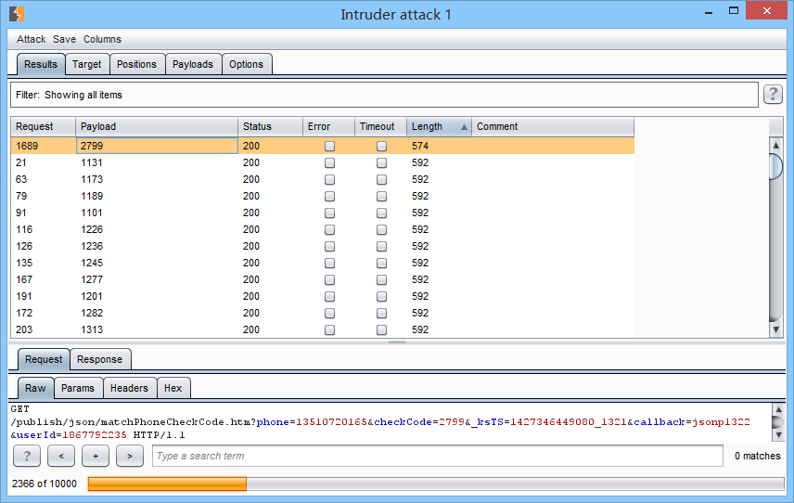The width and height of the screenshot is (794, 503).
Task: Select the row with request 63
Action: click(323, 179)
